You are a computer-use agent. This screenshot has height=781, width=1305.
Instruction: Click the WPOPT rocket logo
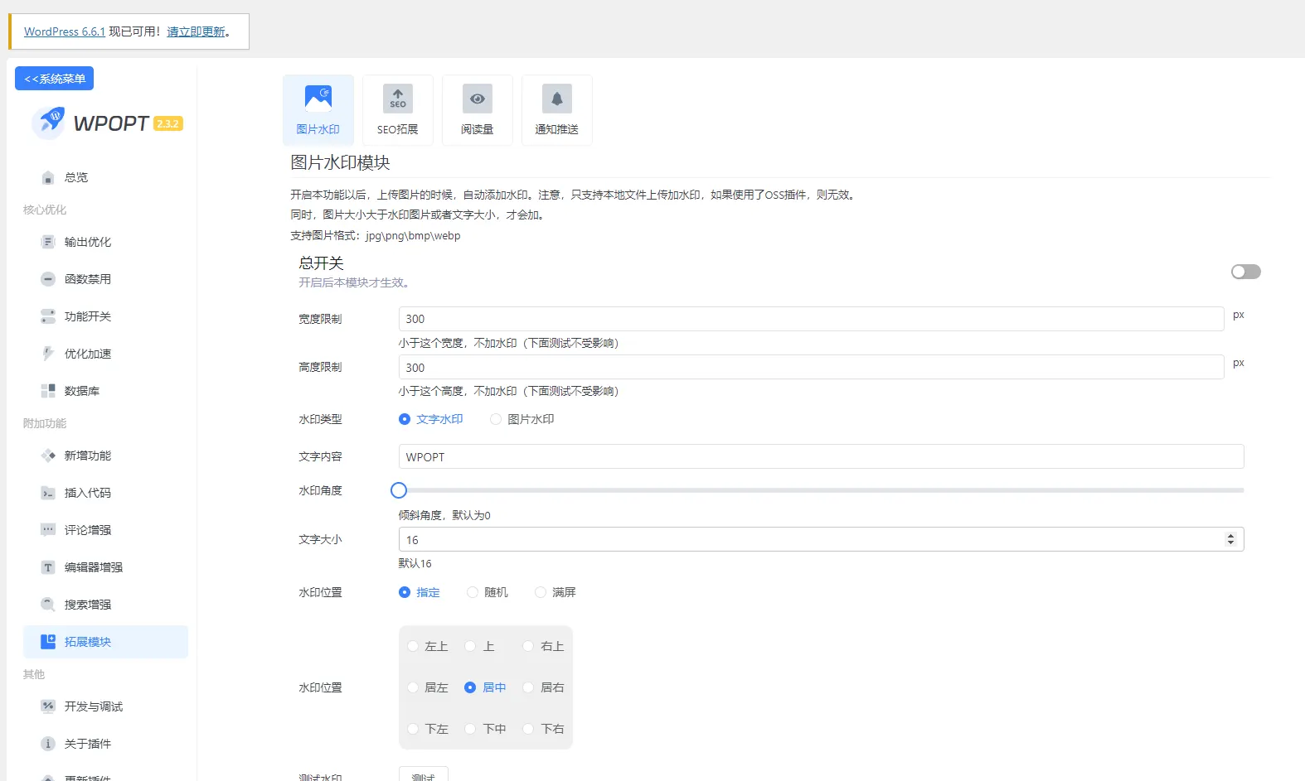pyautogui.click(x=48, y=123)
